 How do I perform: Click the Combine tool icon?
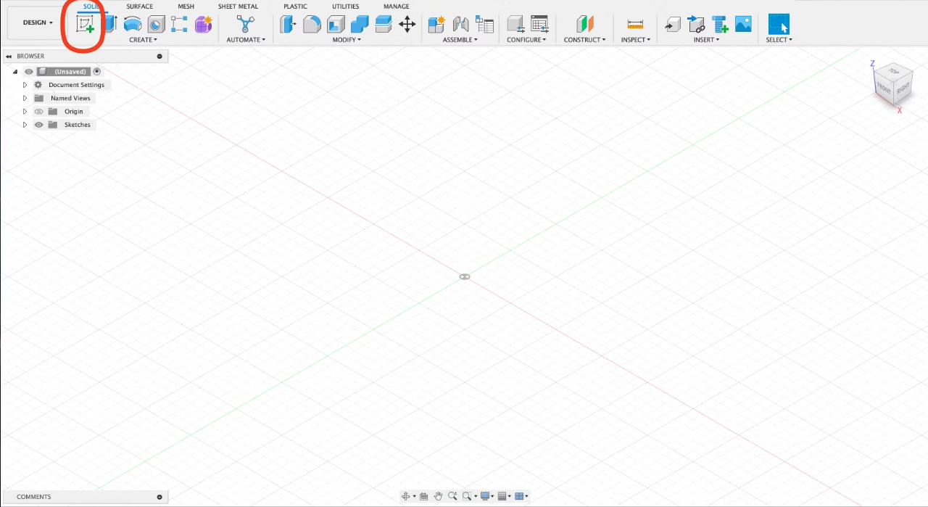tap(360, 24)
